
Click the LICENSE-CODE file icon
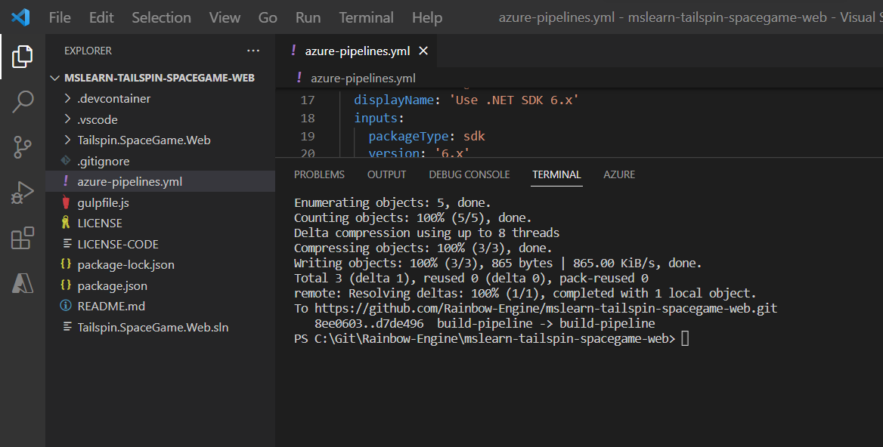click(x=67, y=244)
